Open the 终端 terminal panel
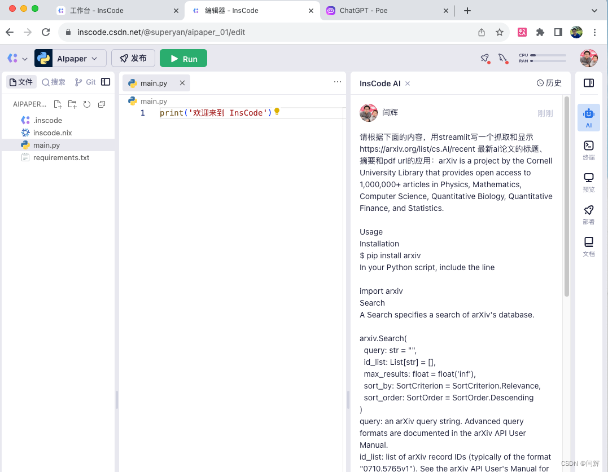The height and width of the screenshot is (472, 608). click(589, 150)
